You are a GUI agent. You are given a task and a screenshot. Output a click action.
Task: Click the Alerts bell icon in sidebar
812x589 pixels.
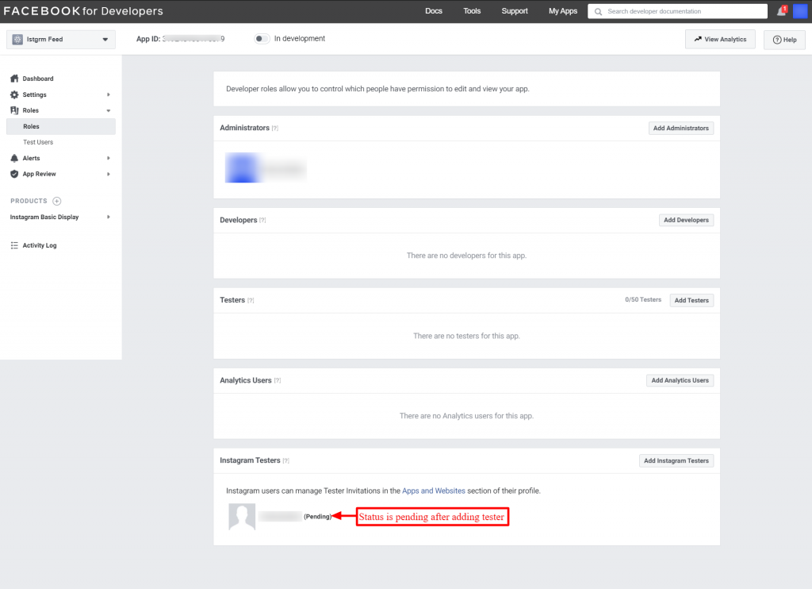click(14, 158)
